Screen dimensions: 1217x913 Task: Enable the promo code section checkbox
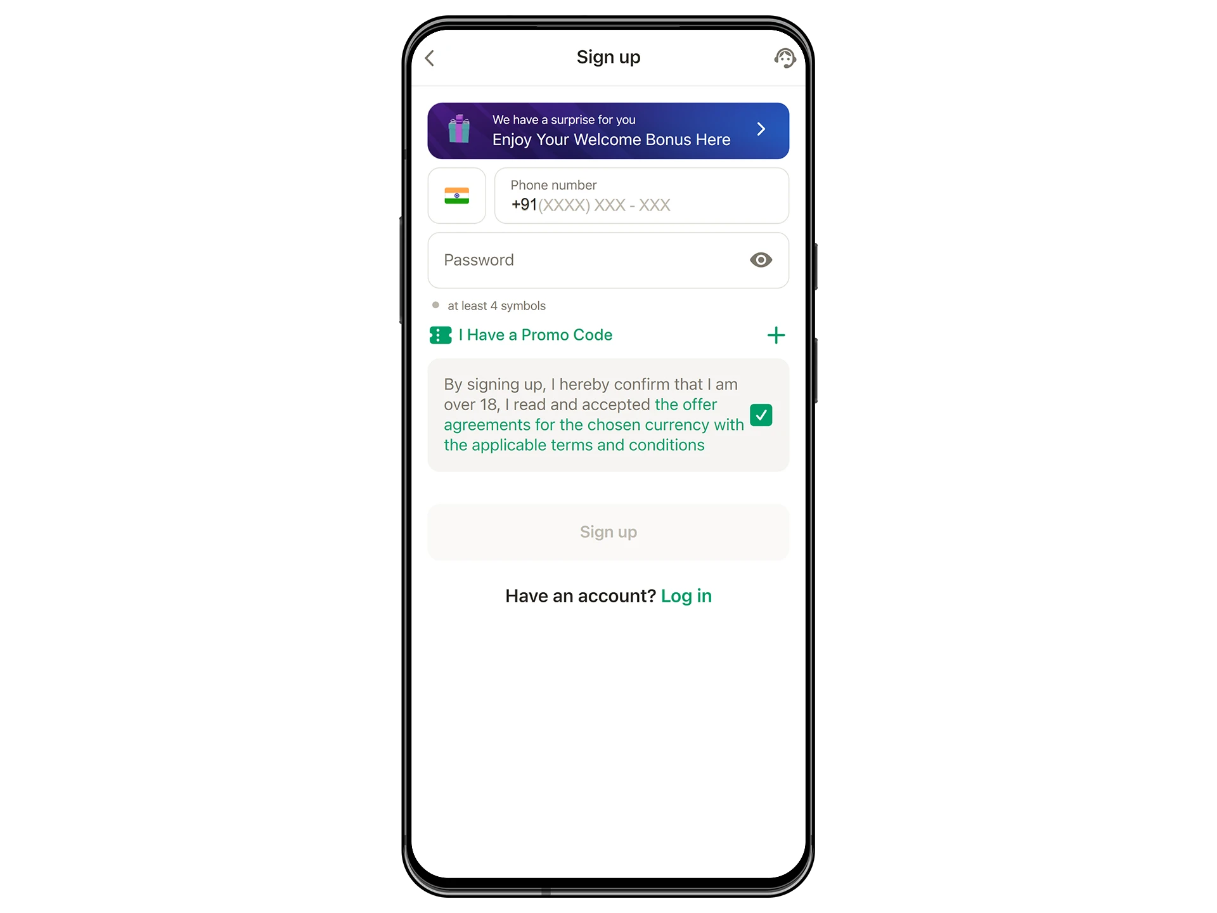coord(775,335)
